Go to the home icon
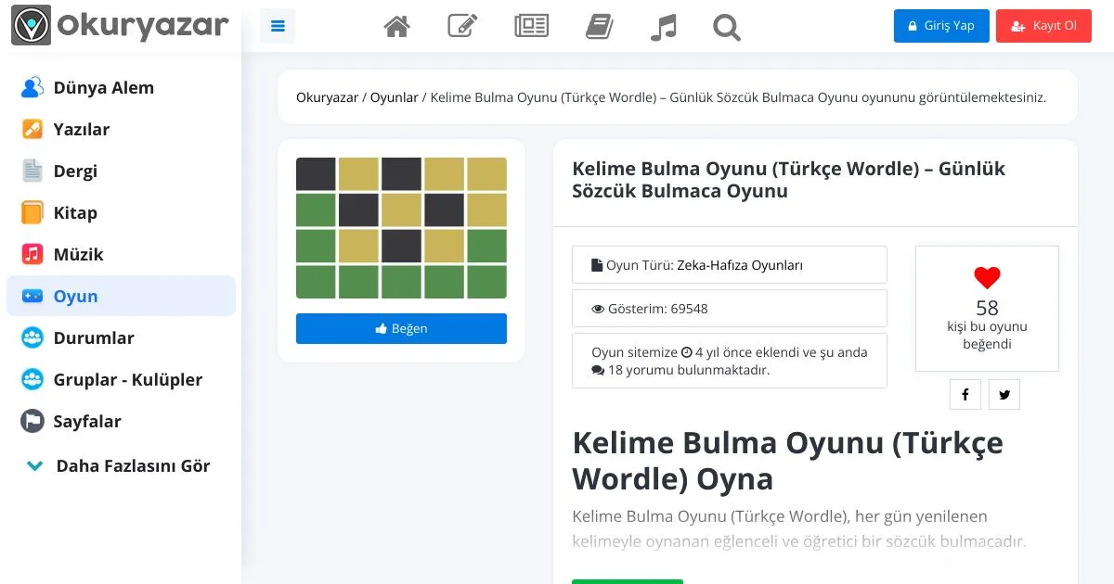Viewport: 1114px width, 584px height. point(397,27)
